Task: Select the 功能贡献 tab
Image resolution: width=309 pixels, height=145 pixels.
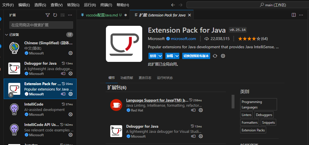Action: (127, 78)
